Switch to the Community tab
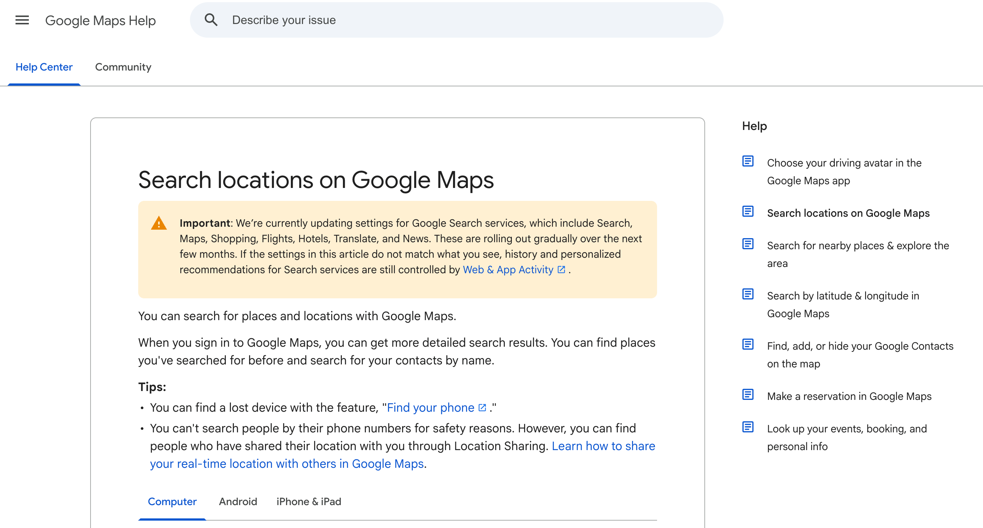The width and height of the screenshot is (983, 528). pos(123,67)
